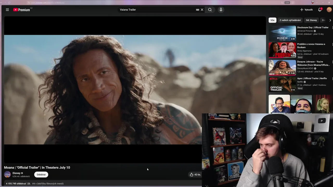Open the on-screen keyboard in search box
The width and height of the screenshot is (333, 187).
pos(197,10)
